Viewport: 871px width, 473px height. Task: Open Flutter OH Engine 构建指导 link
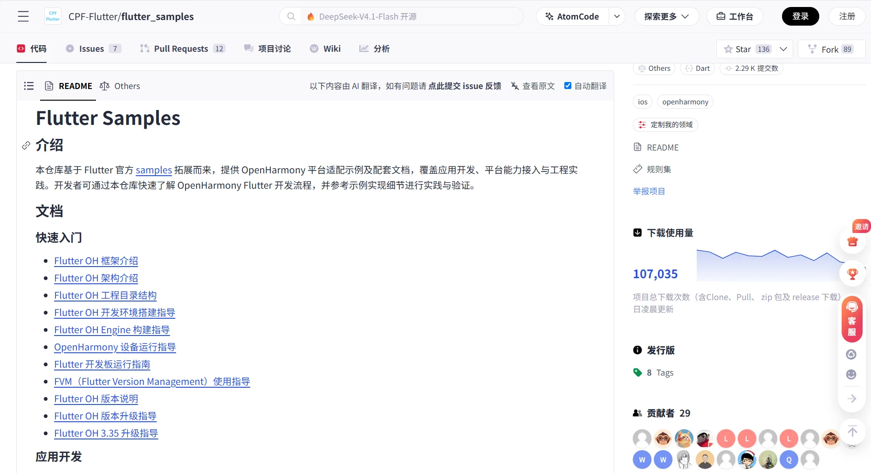pos(112,330)
